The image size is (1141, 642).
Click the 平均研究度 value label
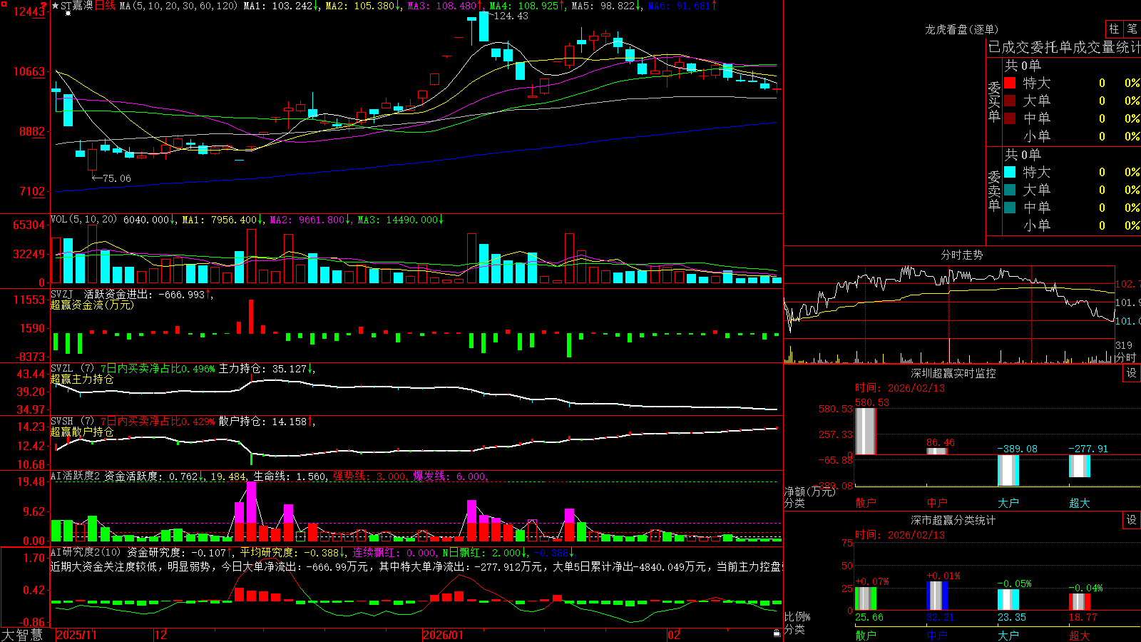tap(292, 551)
